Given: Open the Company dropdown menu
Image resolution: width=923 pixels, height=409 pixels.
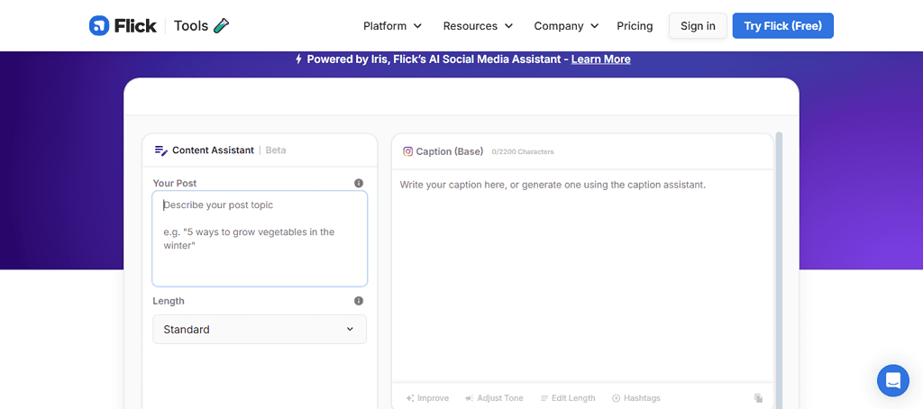Looking at the screenshot, I should pos(565,26).
